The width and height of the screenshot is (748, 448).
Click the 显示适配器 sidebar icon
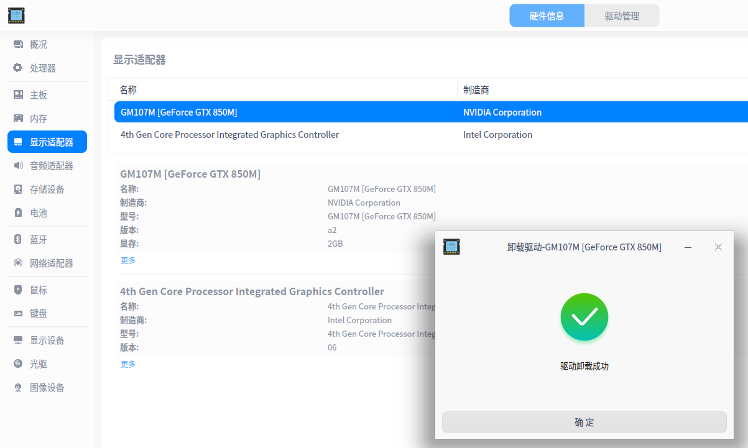[18, 142]
